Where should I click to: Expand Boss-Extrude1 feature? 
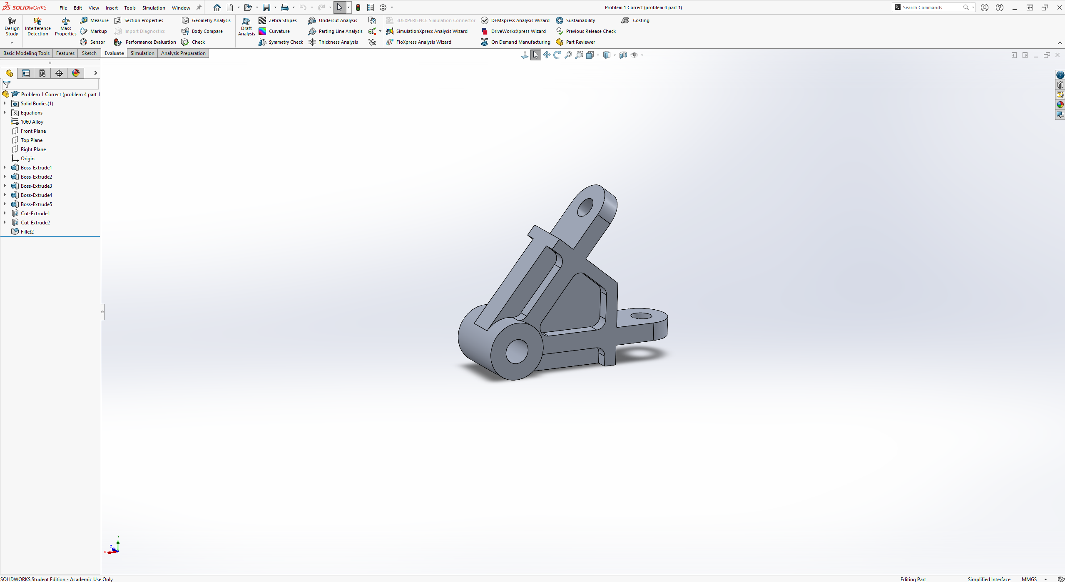coord(5,167)
